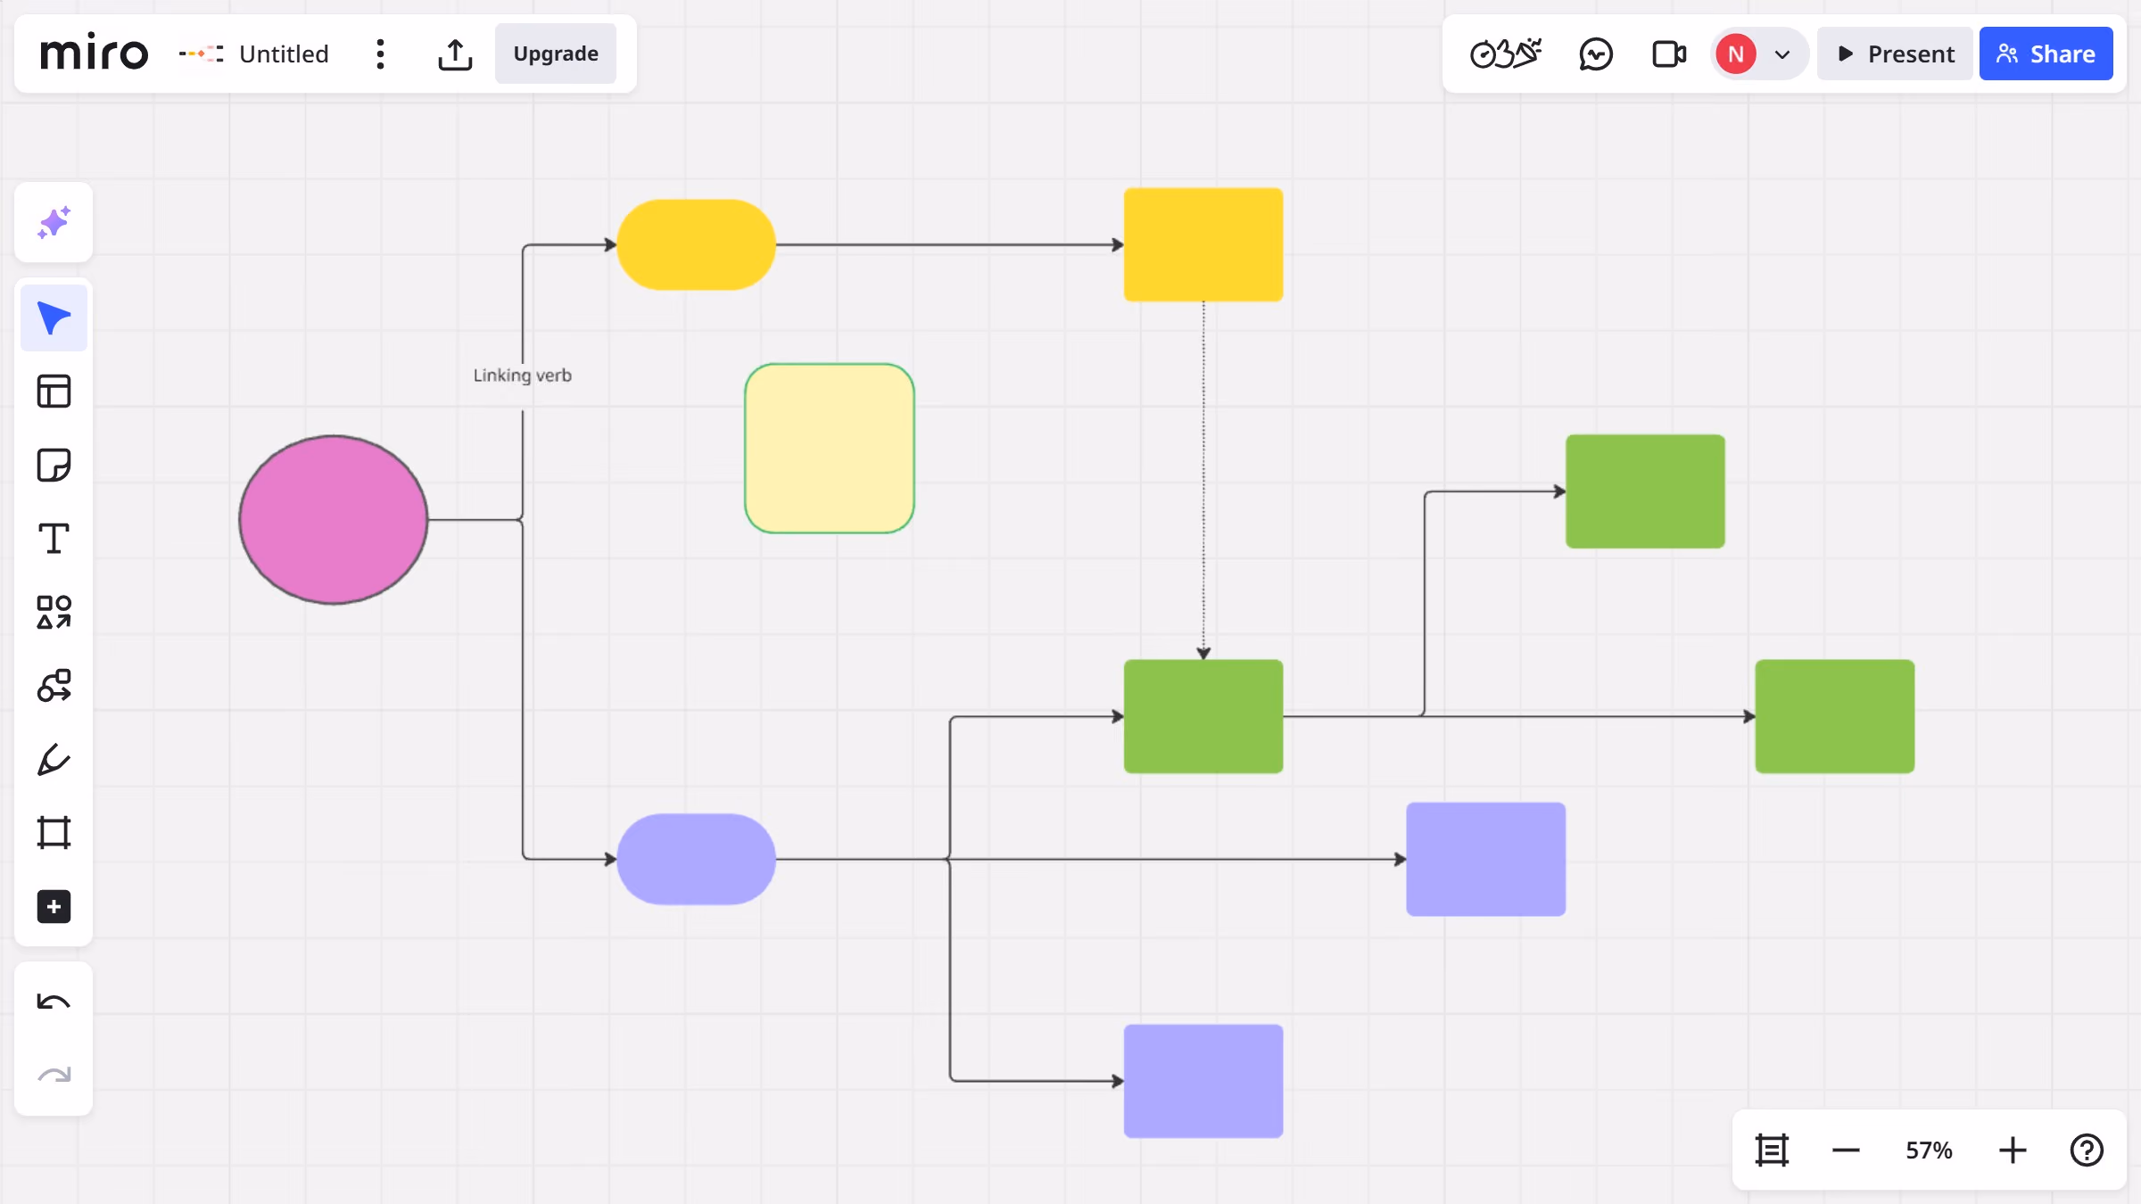Open the Templates panel
Viewport: 2141px width, 1204px height.
(x=54, y=392)
